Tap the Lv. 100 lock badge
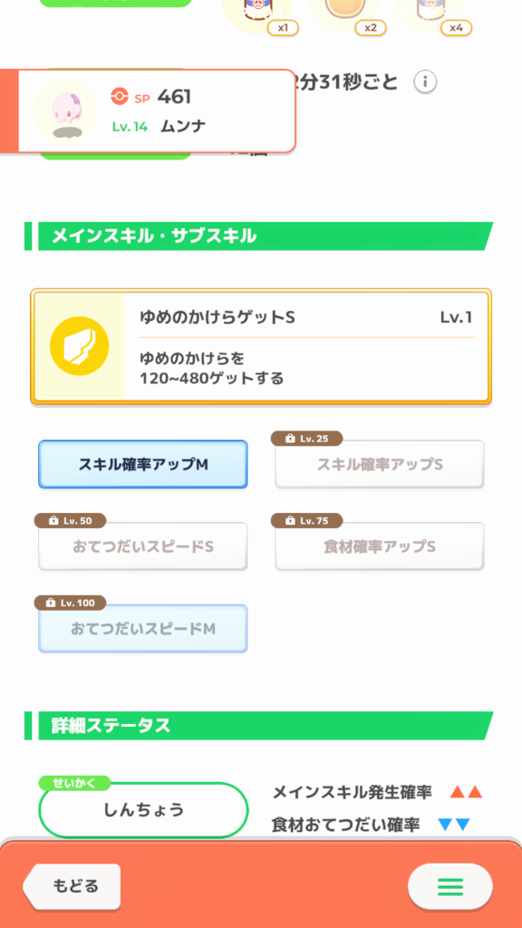Viewport: 522px width, 928px height. tap(71, 603)
